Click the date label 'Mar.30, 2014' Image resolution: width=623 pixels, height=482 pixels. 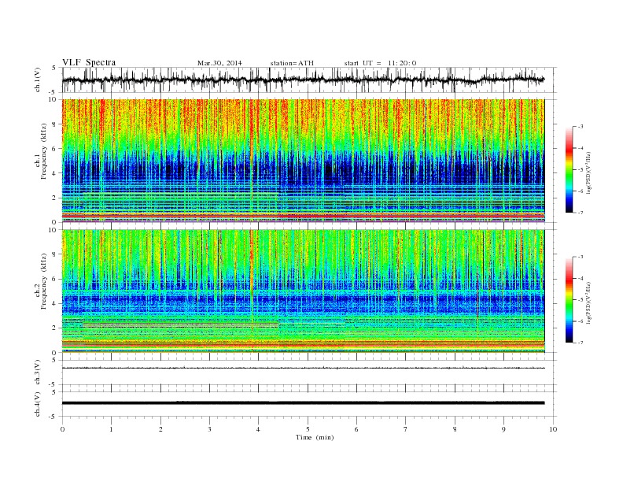point(219,63)
